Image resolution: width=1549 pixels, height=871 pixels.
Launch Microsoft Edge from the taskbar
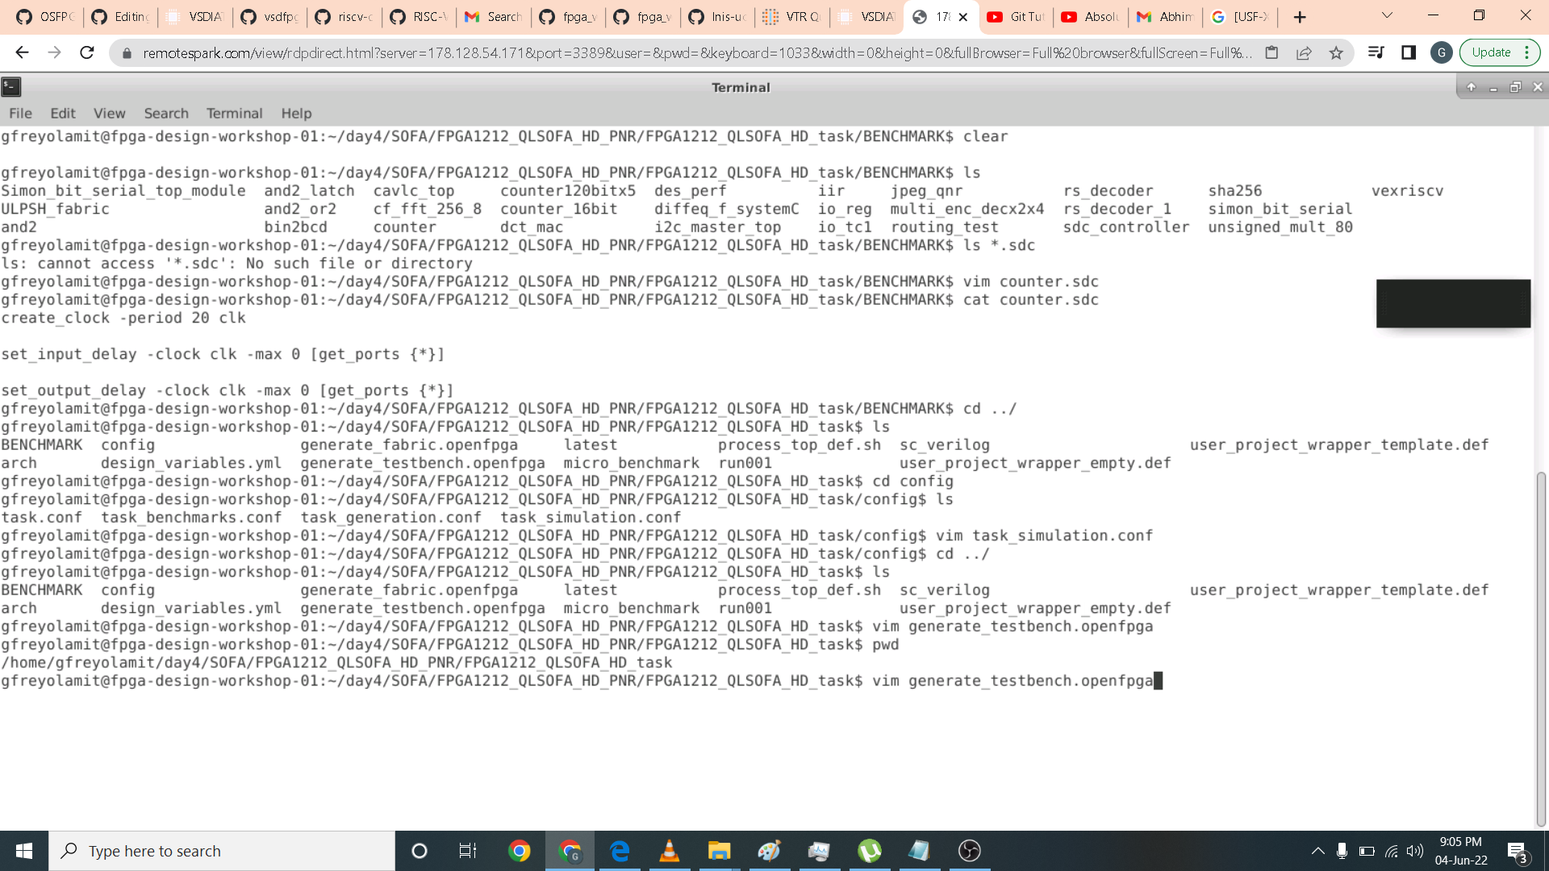coord(620,851)
